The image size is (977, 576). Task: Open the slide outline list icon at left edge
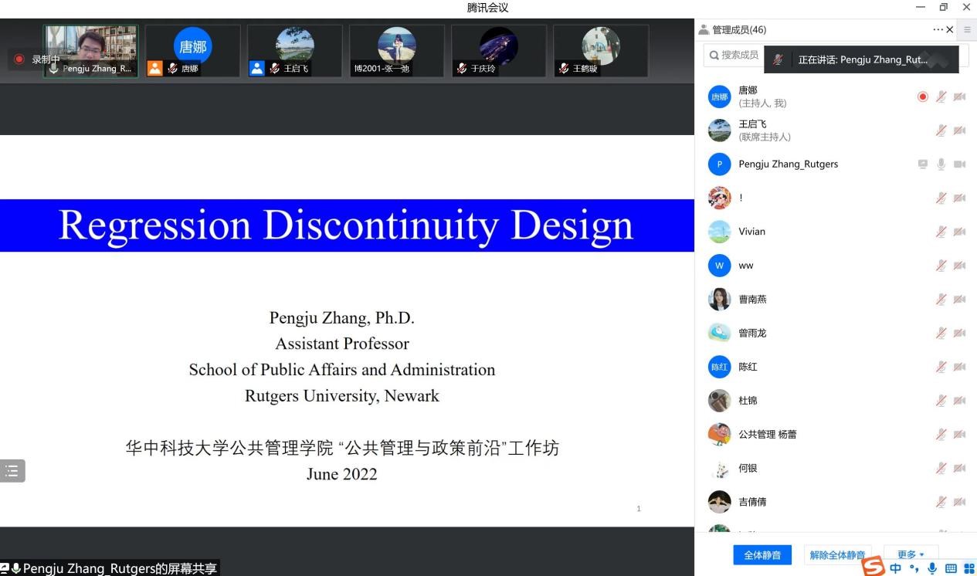pyautogui.click(x=12, y=471)
